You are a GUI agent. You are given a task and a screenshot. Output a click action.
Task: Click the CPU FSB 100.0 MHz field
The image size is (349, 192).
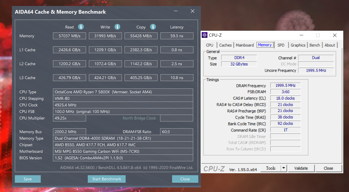(123, 112)
